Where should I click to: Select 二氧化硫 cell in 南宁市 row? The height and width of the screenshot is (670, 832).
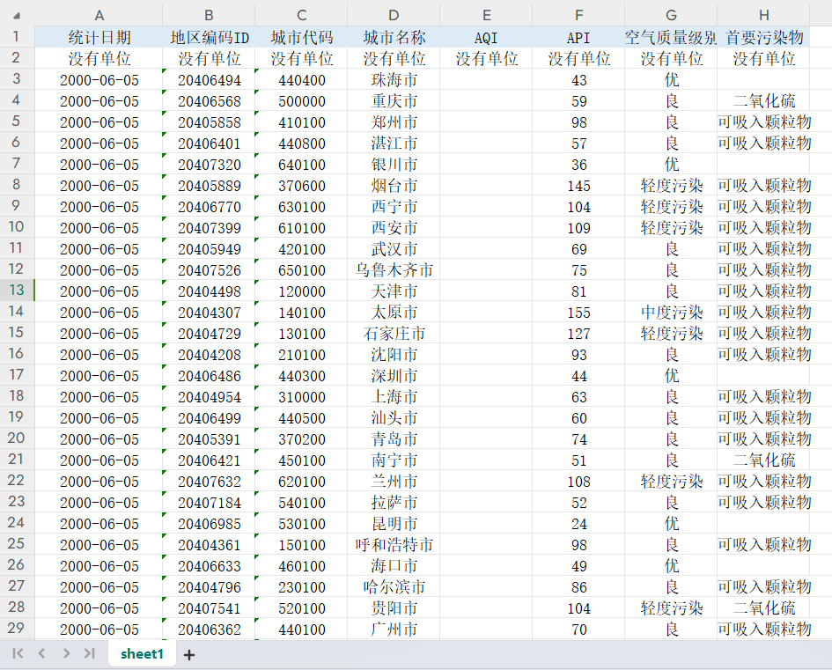(763, 460)
